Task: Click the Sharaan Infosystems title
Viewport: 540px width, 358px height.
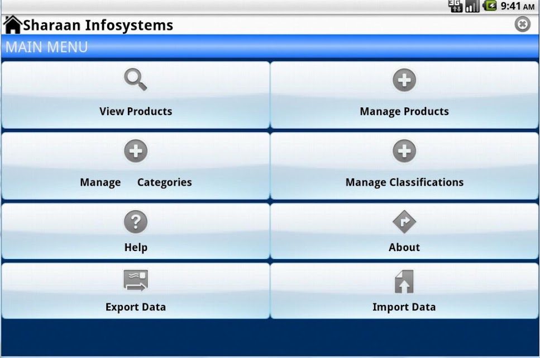Action: tap(98, 25)
